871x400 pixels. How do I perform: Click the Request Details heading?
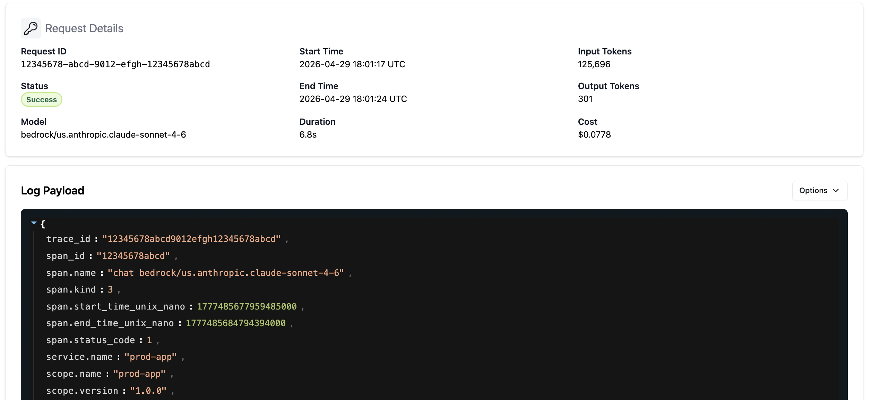pos(84,28)
